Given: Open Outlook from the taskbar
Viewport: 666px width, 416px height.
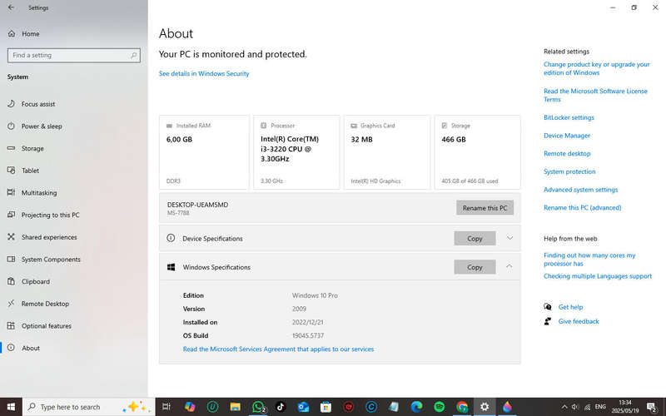Looking at the screenshot, I should coord(303,407).
